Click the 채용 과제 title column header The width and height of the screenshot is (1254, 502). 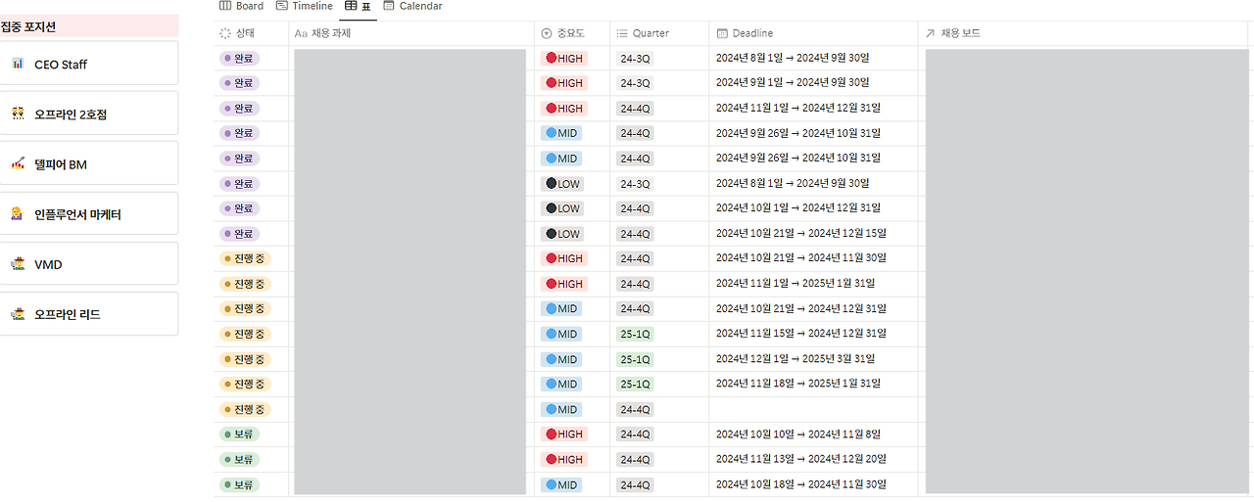[x=411, y=33]
